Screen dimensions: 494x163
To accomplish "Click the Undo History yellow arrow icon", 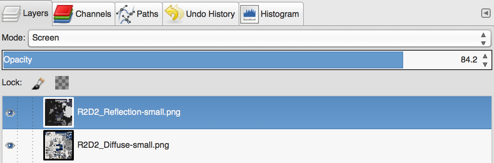I will coord(174,14).
